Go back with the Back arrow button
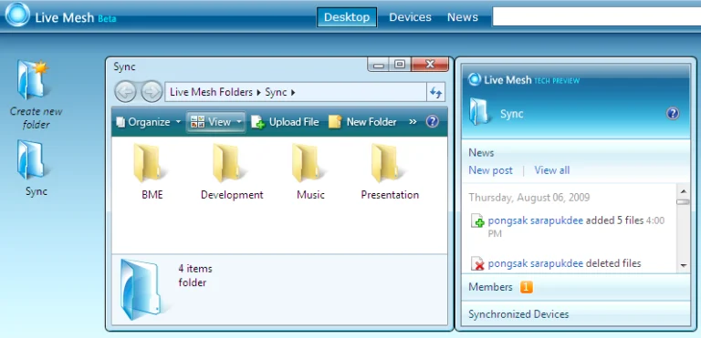Screen dimensions: 701x338 point(125,92)
